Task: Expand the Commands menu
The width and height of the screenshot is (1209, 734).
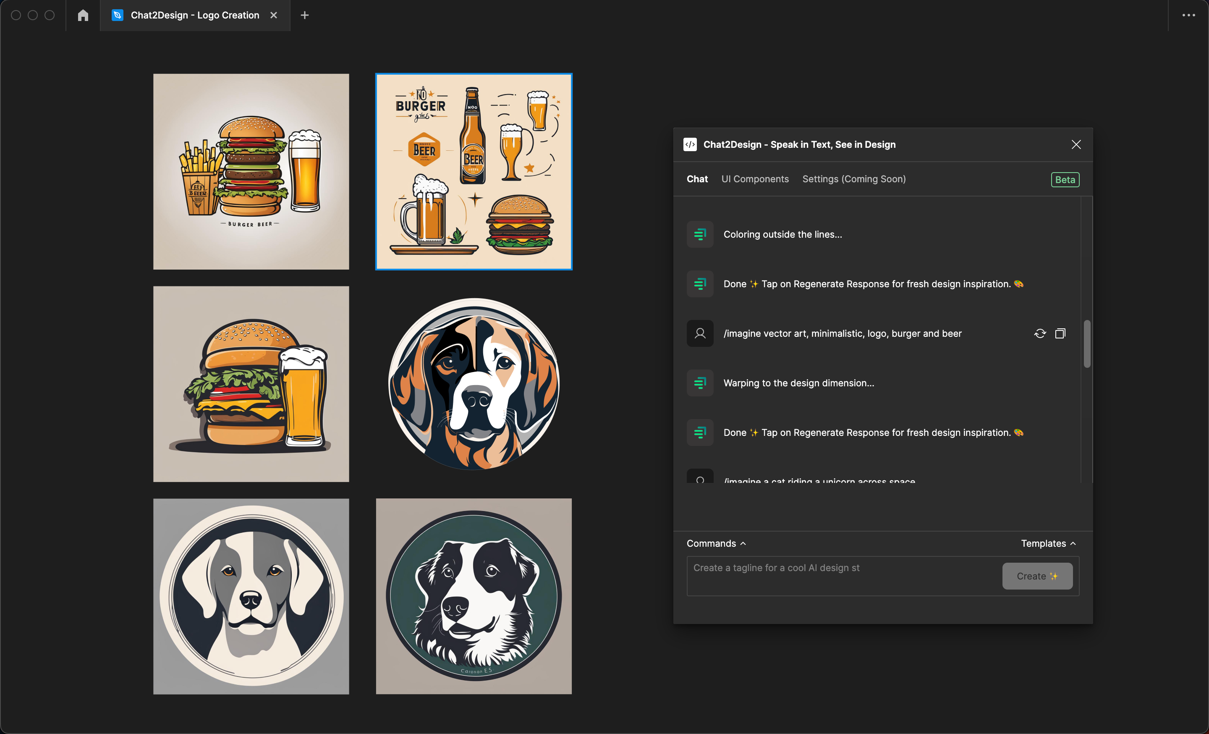Action: point(716,543)
